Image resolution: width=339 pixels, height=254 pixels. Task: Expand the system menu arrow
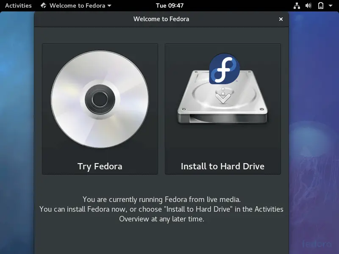point(331,6)
